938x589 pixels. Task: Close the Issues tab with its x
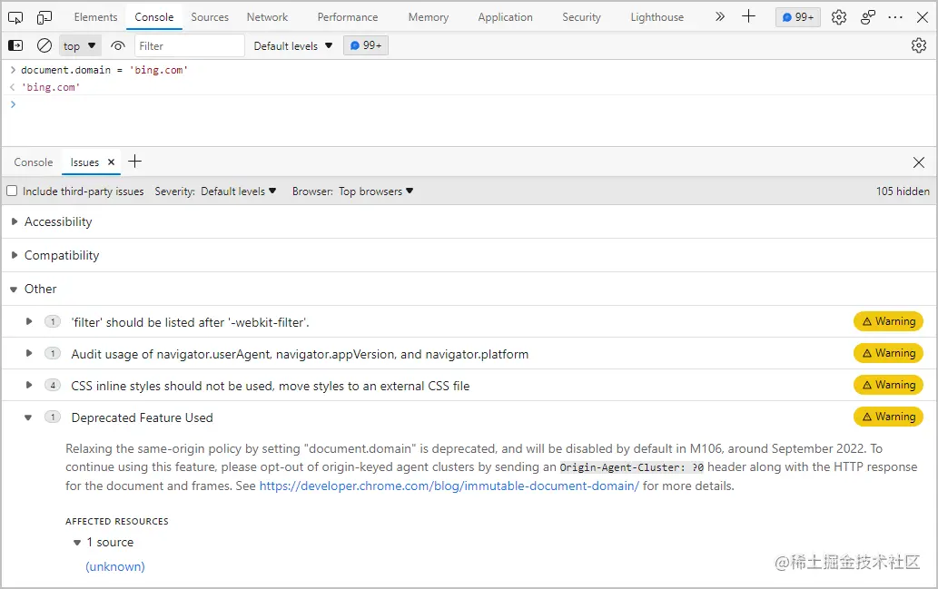tap(111, 162)
